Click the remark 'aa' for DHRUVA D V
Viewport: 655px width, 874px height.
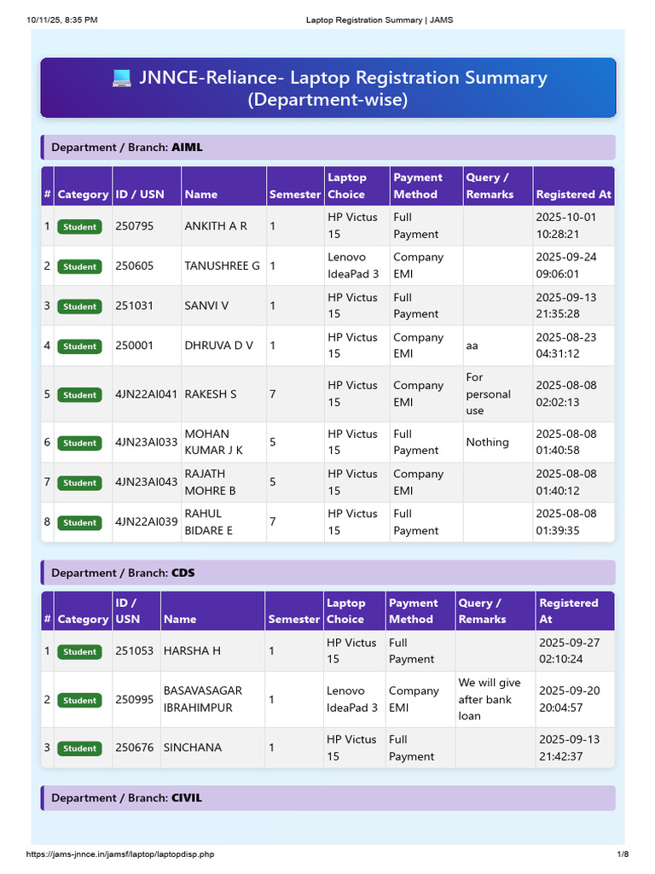[x=472, y=347]
